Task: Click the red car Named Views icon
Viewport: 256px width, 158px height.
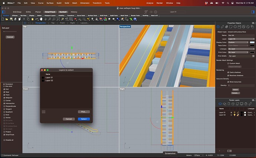Action: [75, 19]
